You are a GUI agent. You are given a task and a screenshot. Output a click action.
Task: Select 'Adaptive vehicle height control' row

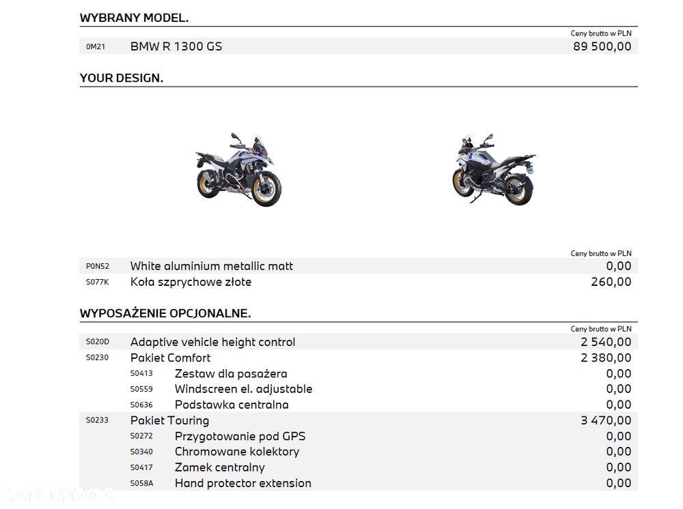[359, 342]
